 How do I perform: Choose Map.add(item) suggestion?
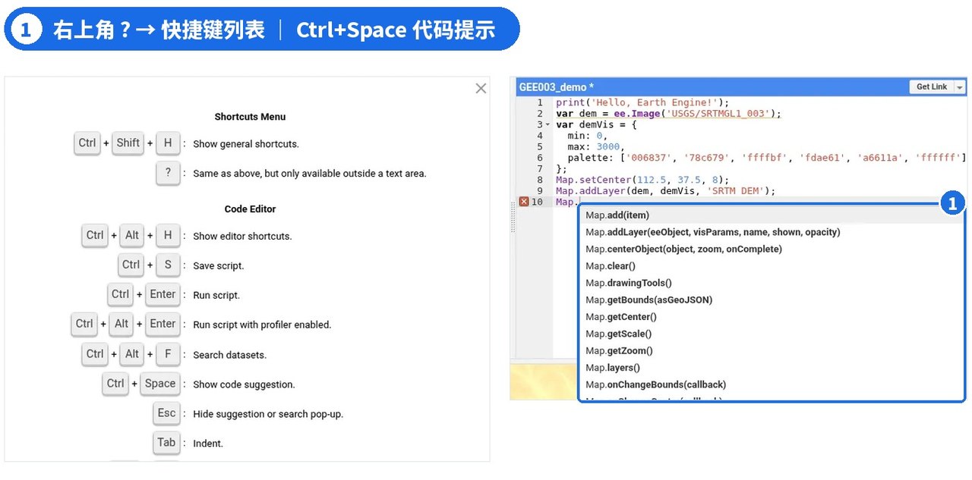pyautogui.click(x=771, y=215)
